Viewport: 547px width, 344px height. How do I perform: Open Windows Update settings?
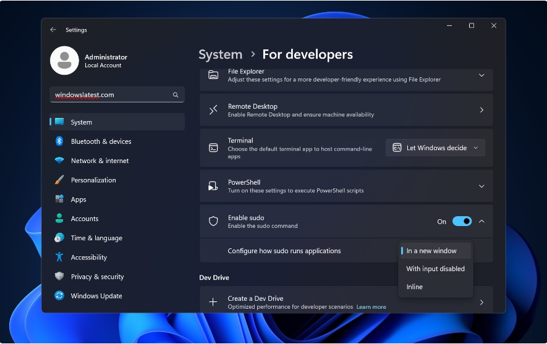tap(117, 296)
